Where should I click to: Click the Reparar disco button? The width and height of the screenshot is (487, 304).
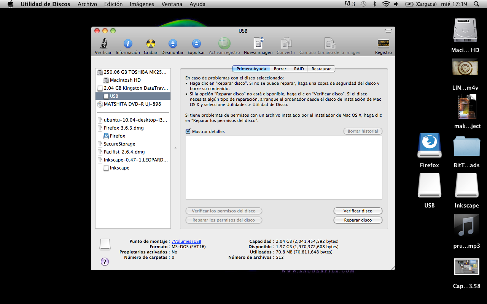point(358,220)
